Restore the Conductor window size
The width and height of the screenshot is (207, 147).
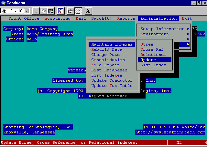(199, 3)
